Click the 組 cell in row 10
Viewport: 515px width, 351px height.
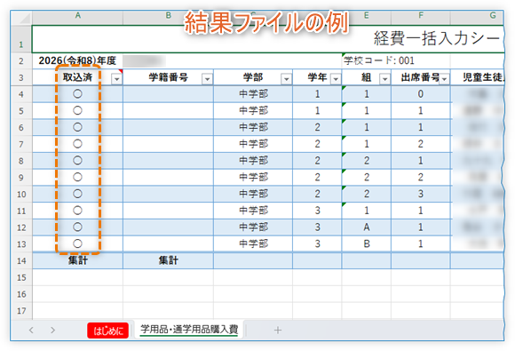[366, 195]
